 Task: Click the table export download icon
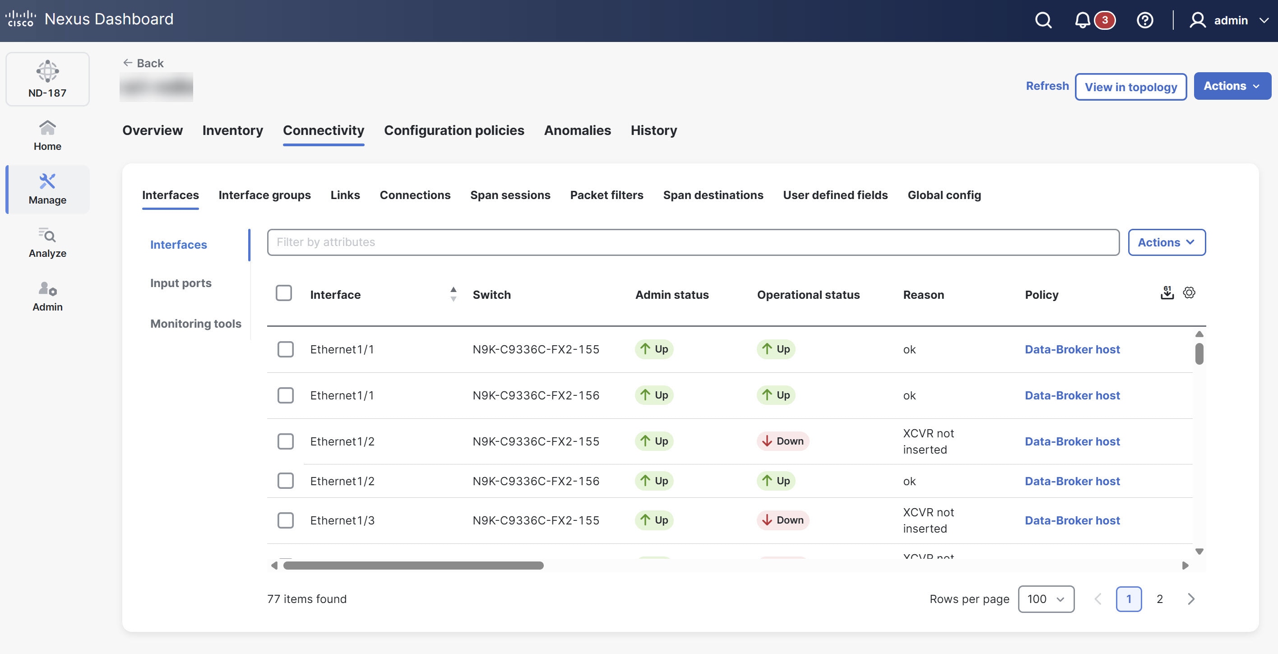point(1167,293)
